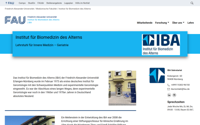Click the large FAU logo in the header
The width and height of the screenshot is (200, 125).
[x=15, y=20]
